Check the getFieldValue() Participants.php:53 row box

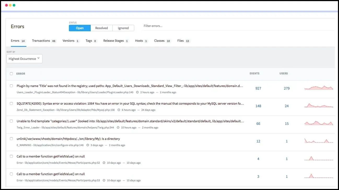(11, 174)
